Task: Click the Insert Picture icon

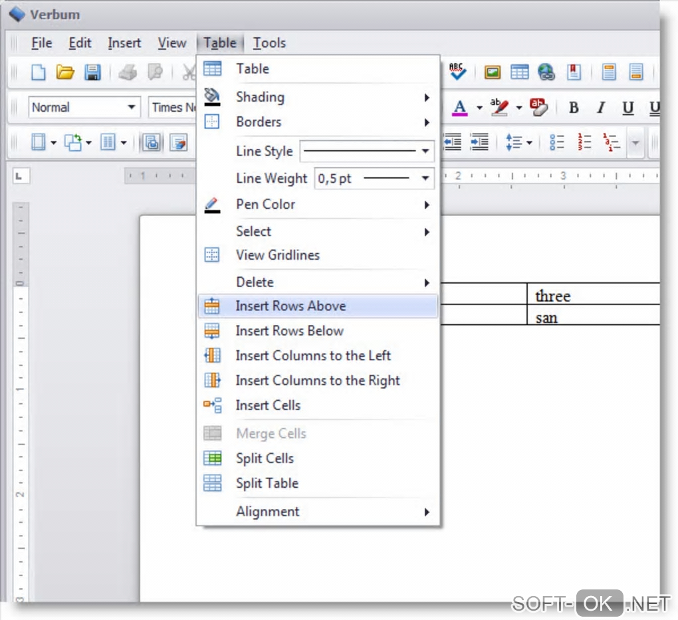Action: (492, 72)
